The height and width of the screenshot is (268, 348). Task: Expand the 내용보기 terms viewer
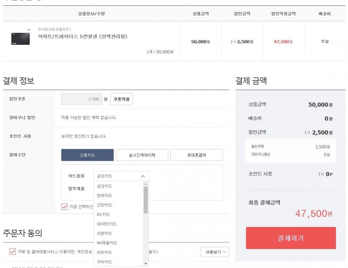click(215, 252)
